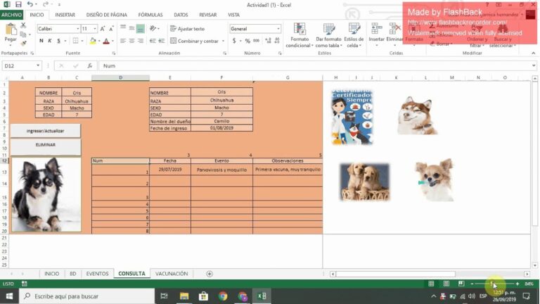Open the Calibri font name dropdown
Screen dimensions: 540x304
pos(58,29)
